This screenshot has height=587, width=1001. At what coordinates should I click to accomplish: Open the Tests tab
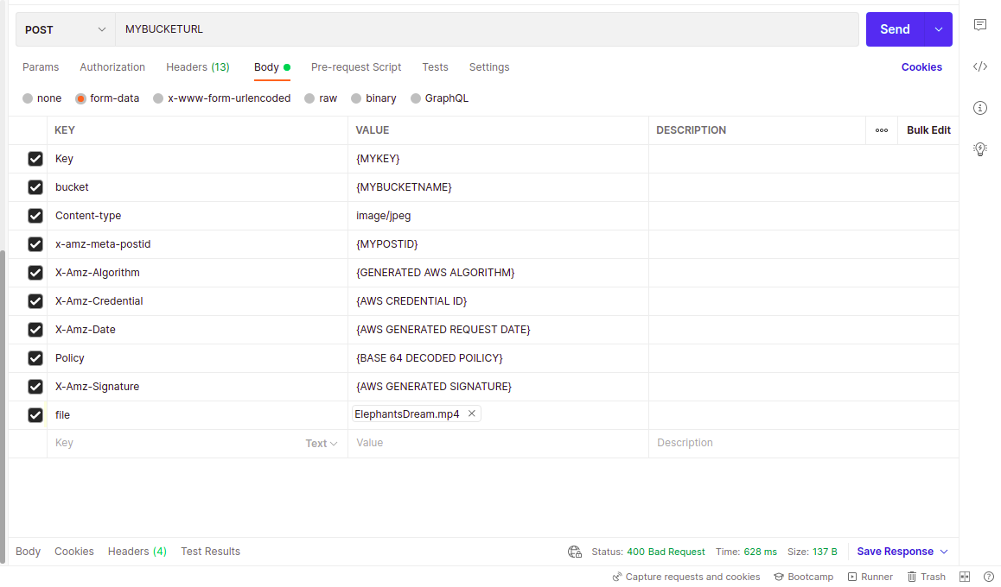pyautogui.click(x=436, y=67)
